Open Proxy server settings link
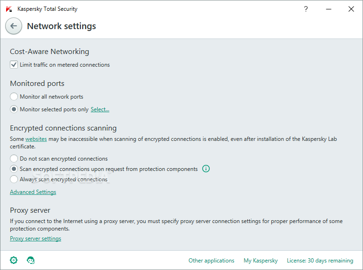363x270 pixels. [35, 239]
